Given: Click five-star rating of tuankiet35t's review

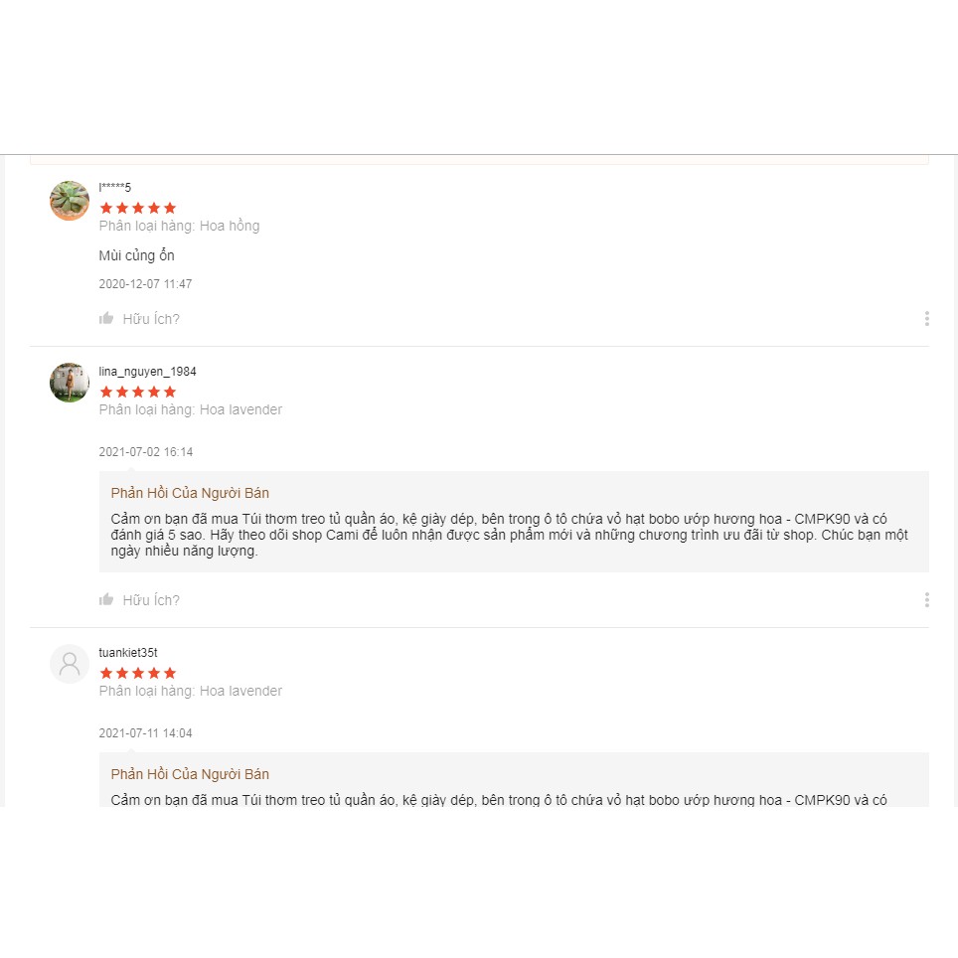Looking at the screenshot, I should click(138, 673).
